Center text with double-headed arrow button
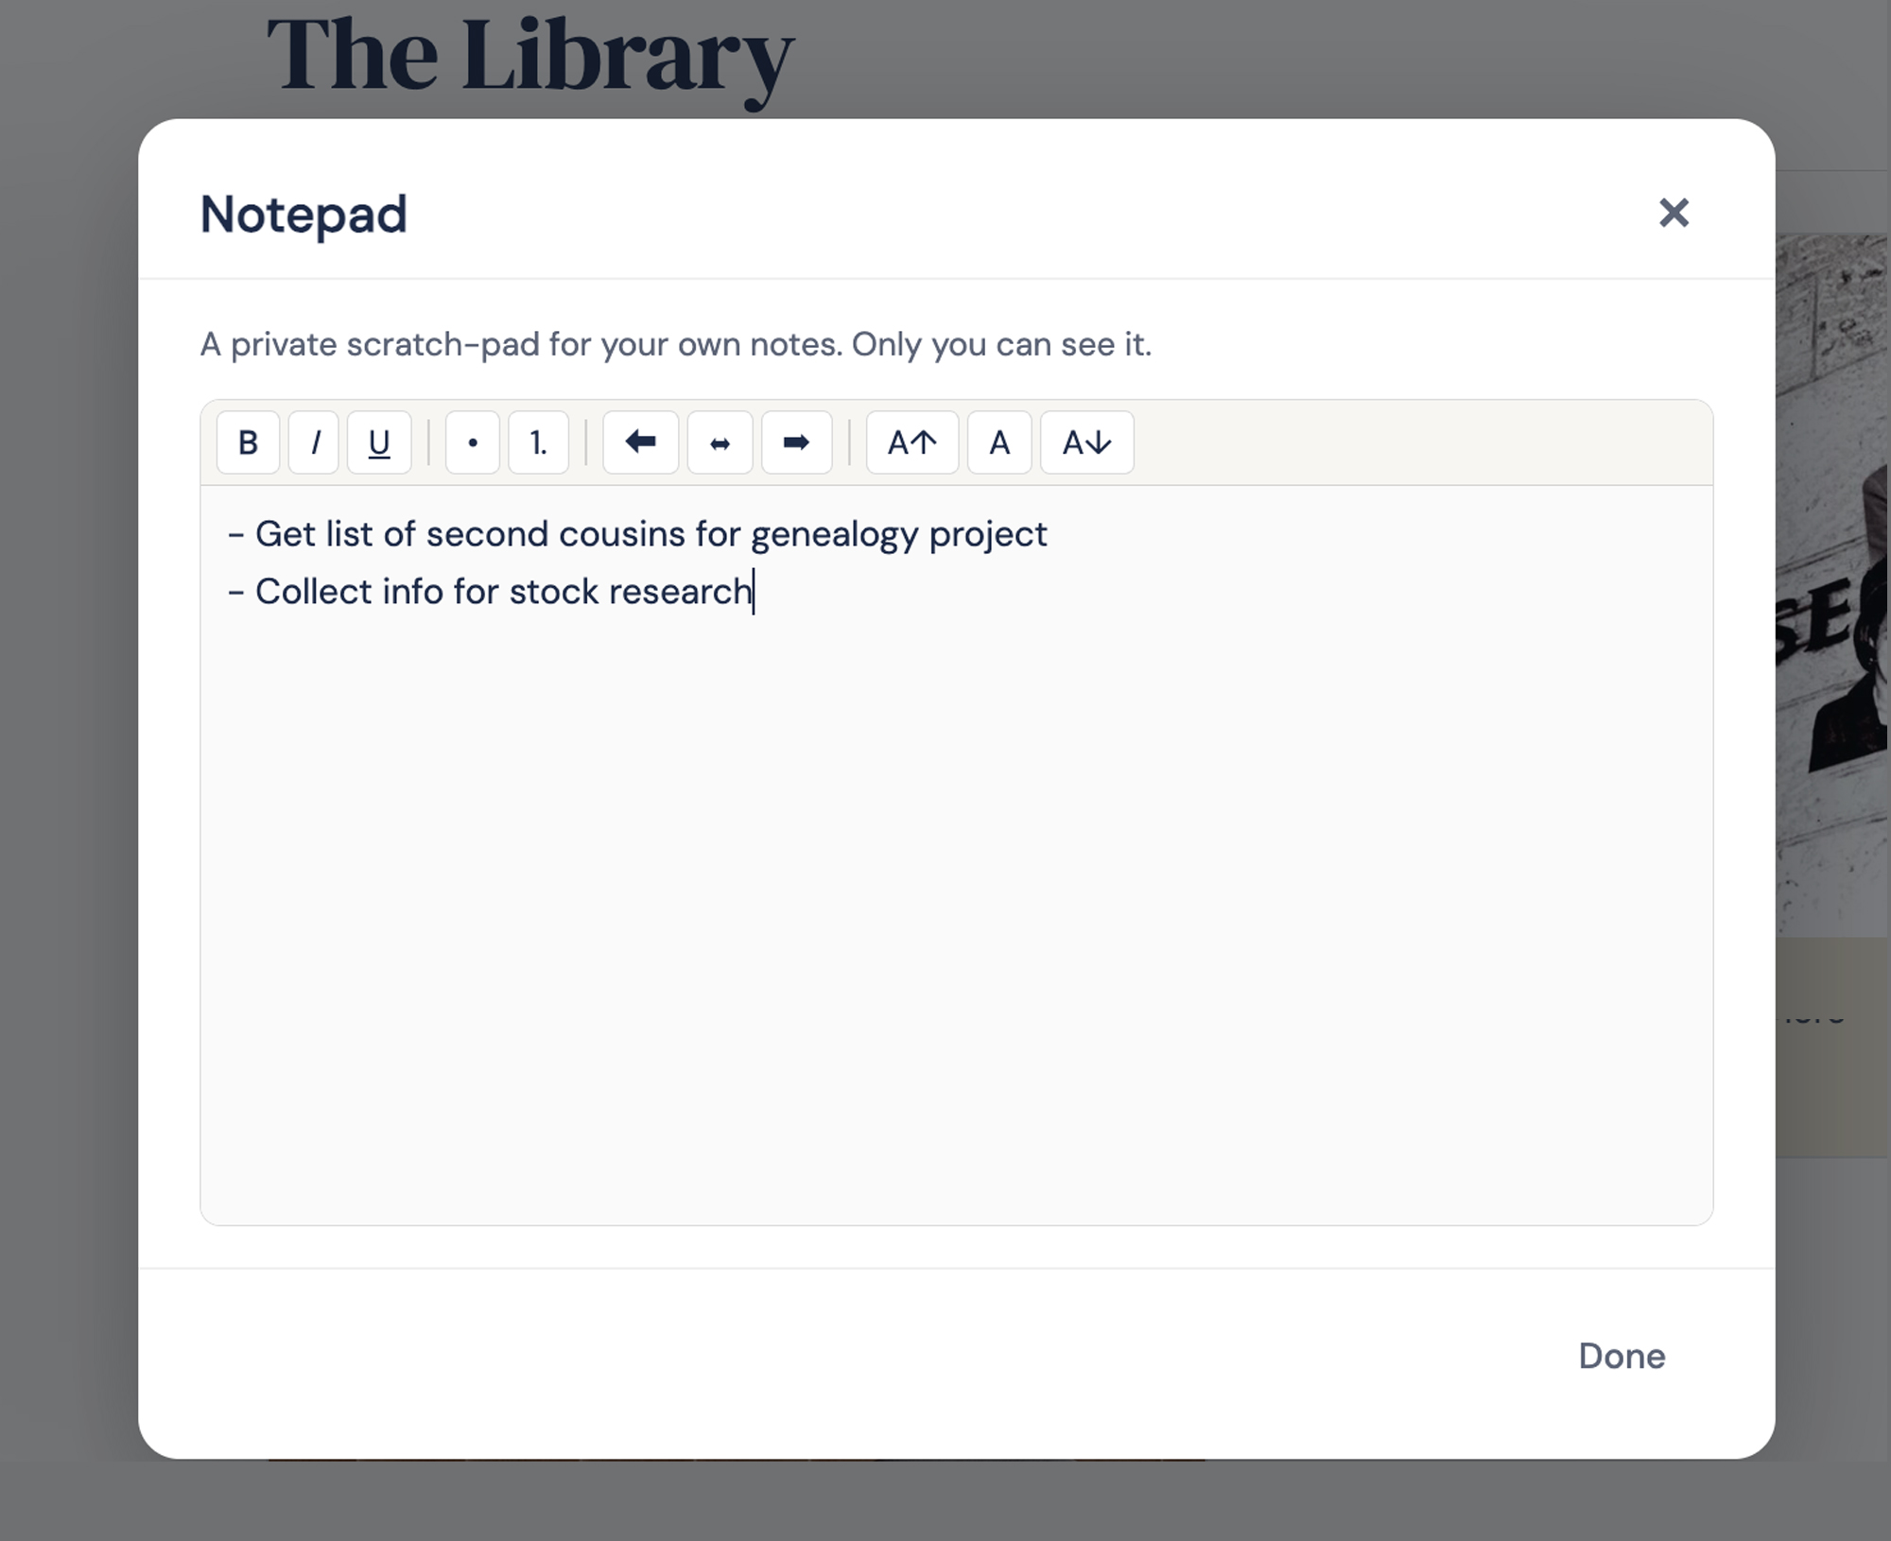The width and height of the screenshot is (1891, 1541). [720, 442]
